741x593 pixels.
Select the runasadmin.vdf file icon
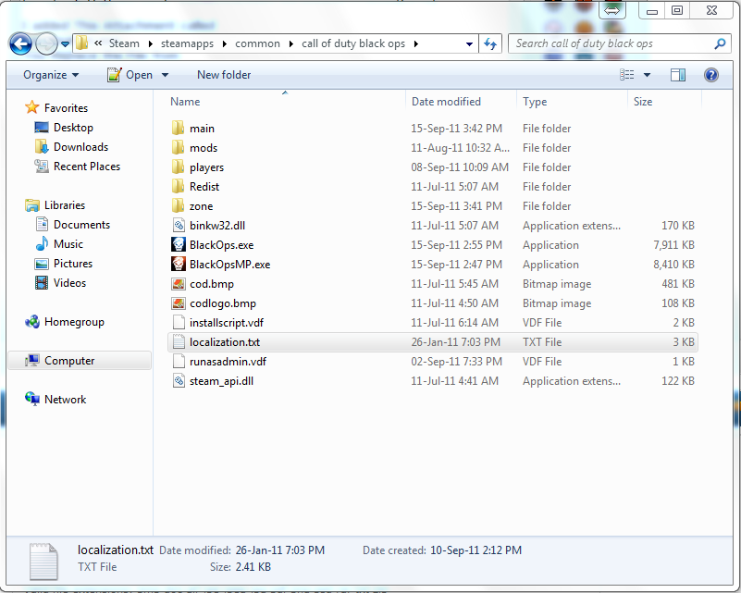(x=179, y=361)
